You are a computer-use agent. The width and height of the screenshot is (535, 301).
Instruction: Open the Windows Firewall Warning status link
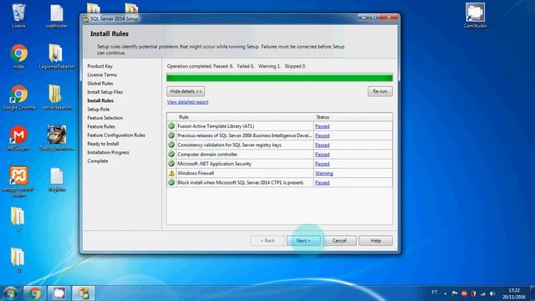click(x=324, y=173)
